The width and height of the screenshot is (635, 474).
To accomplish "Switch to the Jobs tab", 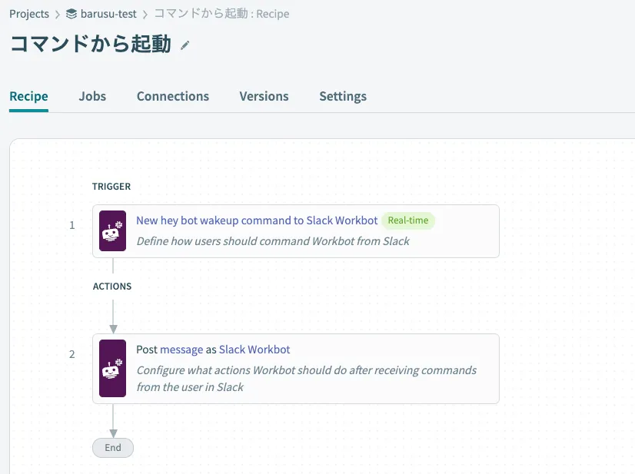I will 92,96.
